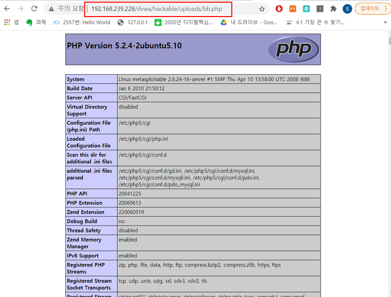Click the System row label
This screenshot has width=391, height=297.
click(x=76, y=79)
